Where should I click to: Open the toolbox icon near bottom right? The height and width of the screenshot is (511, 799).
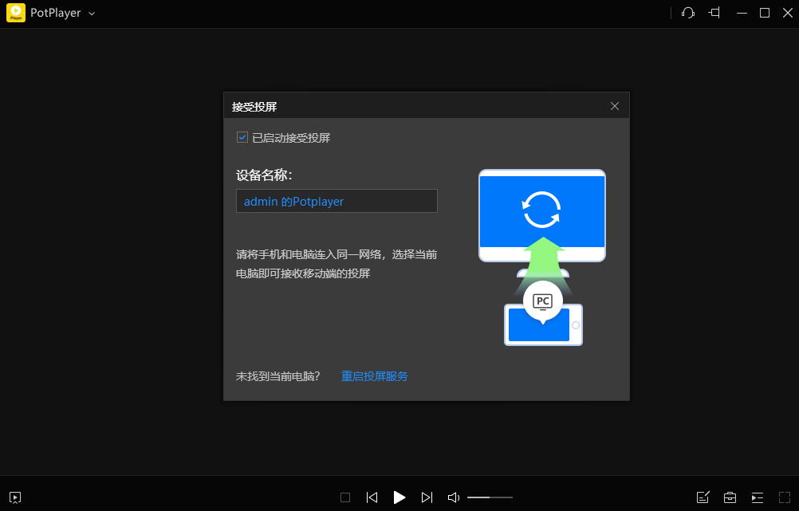730,497
